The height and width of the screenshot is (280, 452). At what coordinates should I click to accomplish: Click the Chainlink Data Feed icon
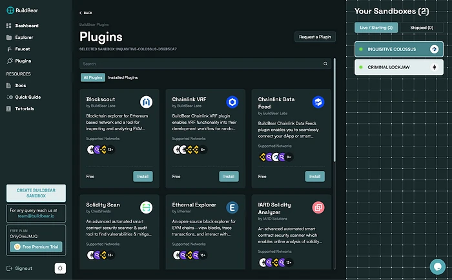[318, 102]
